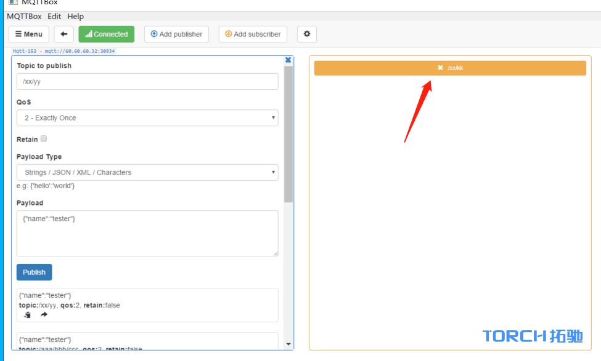This screenshot has height=361, width=601.
Task: Click the Topic to publish input field
Action: [147, 81]
